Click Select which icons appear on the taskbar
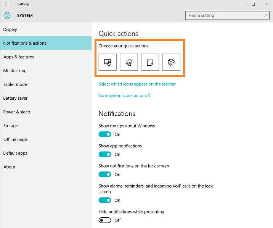Viewport: 273px width, 228px height. (x=137, y=84)
